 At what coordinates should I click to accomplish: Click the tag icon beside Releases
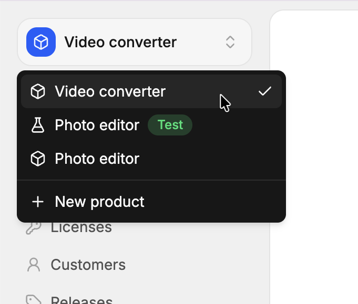click(34, 299)
